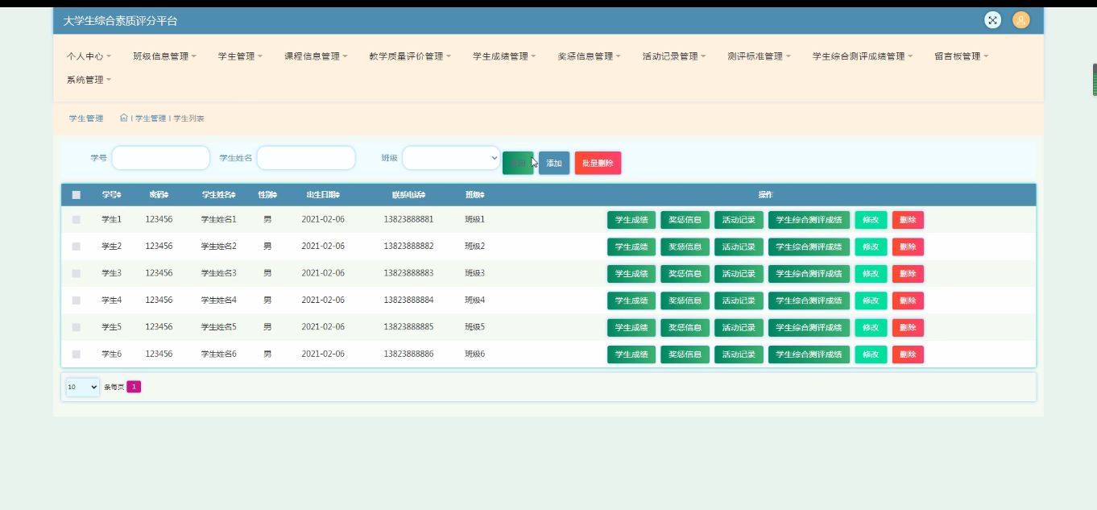Sort by 班级 column arrows
The width and height of the screenshot is (1097, 510).
482,195
